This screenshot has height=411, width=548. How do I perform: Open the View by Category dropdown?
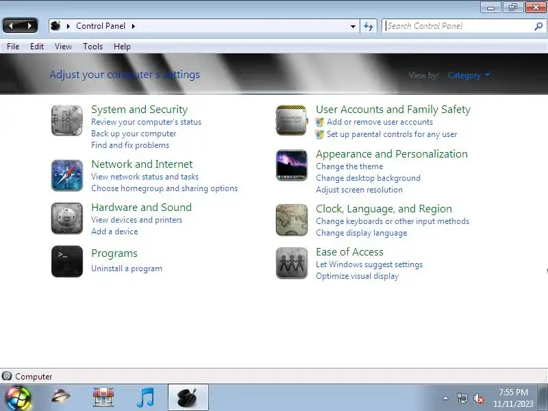tap(469, 75)
